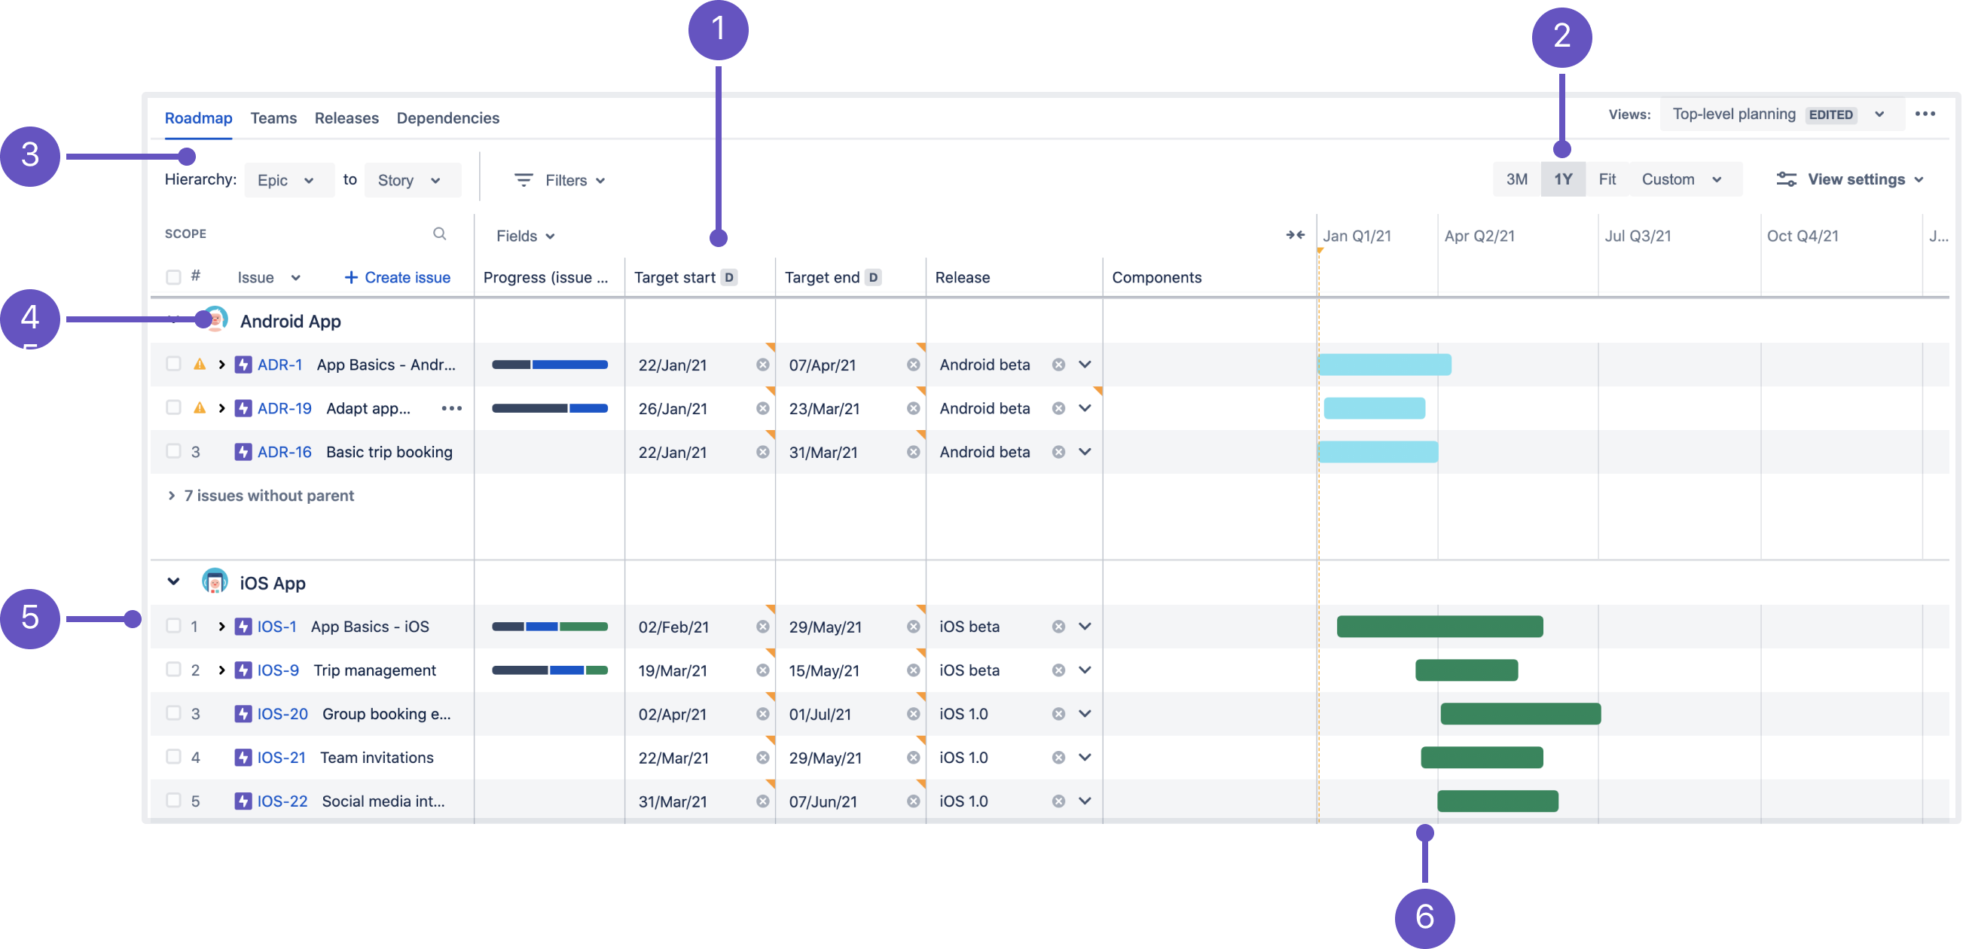This screenshot has width=1969, height=949.
Task: Remove iOS beta release from IOS-1
Action: [x=1058, y=627]
